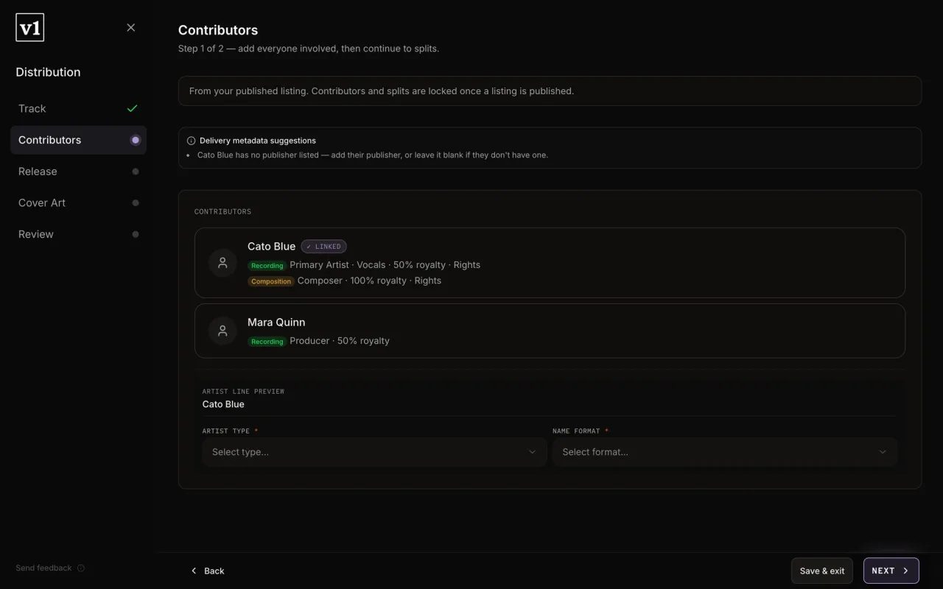Click 'Primary Artist · Vocals · 50% royalty' line

coord(385,265)
